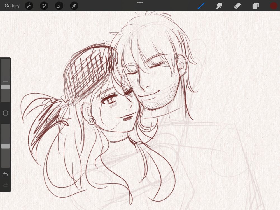Redo the last undone stroke

click(x=6, y=185)
